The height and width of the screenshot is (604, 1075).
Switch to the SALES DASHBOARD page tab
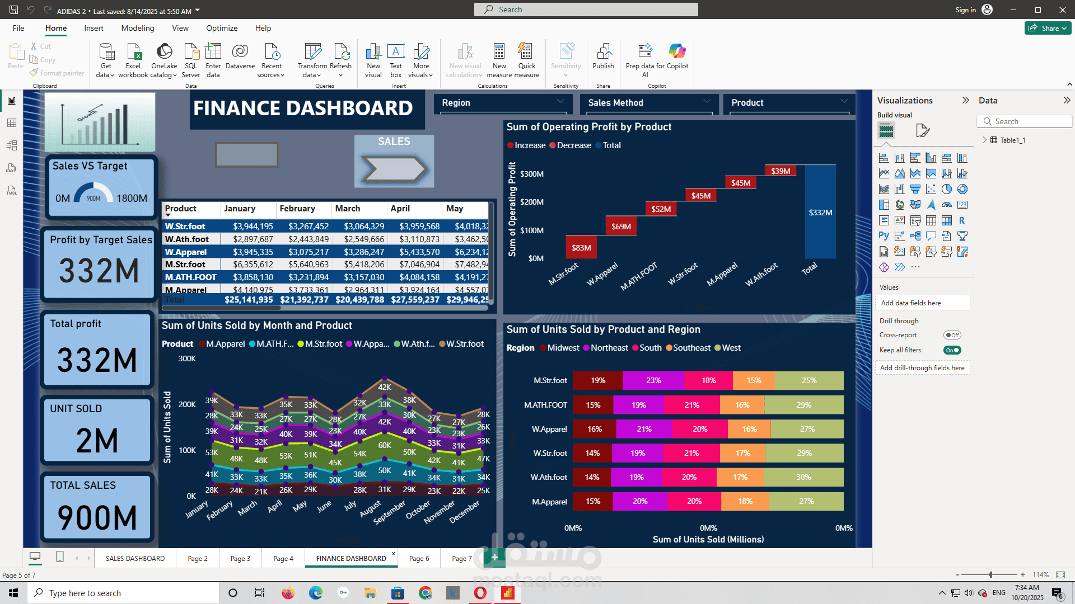pyautogui.click(x=135, y=558)
